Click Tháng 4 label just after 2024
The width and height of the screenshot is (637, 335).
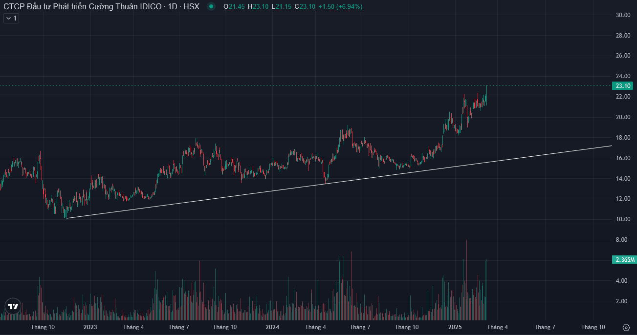point(315,327)
